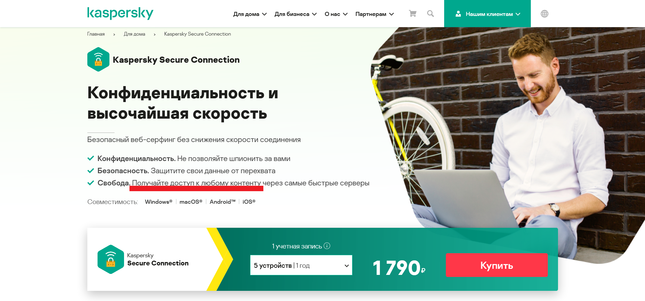Click the info icon beside 1 учетная запись
The image size is (645, 301).
pyautogui.click(x=327, y=246)
